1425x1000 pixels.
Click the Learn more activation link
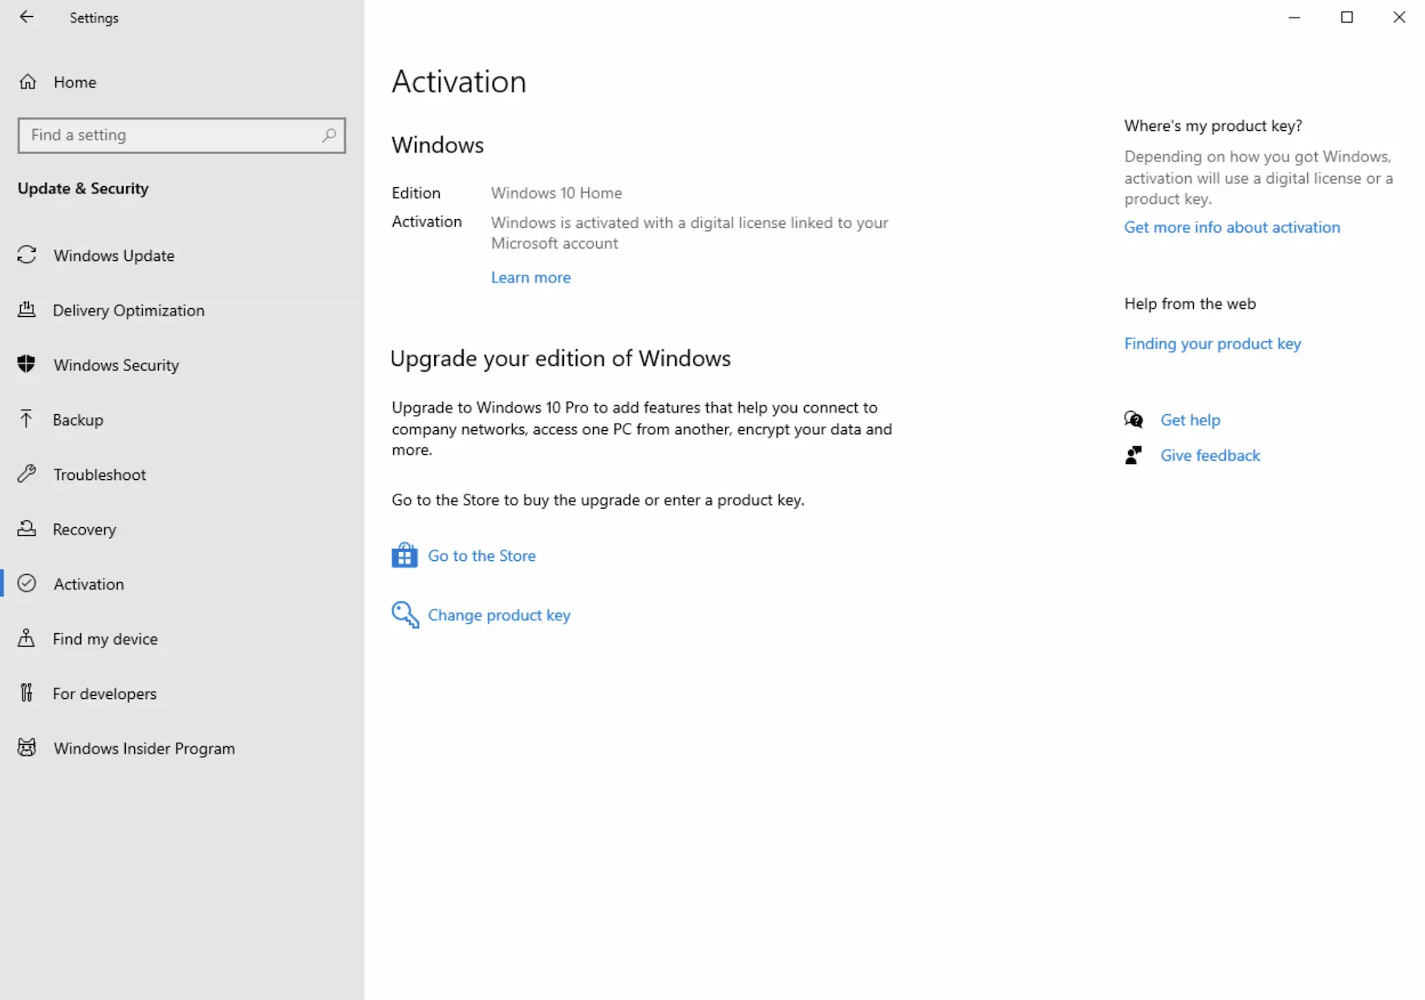click(x=530, y=278)
